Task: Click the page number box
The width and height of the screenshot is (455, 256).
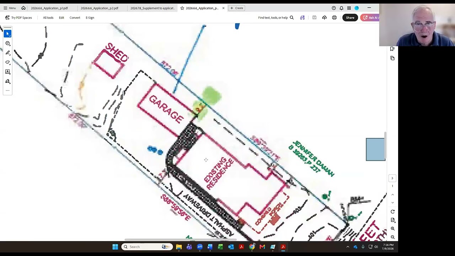Action: [392, 178]
